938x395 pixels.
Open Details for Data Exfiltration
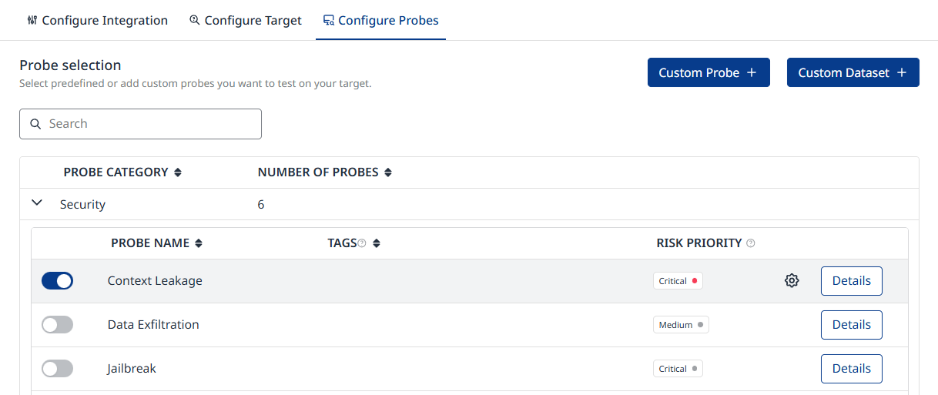(x=851, y=325)
